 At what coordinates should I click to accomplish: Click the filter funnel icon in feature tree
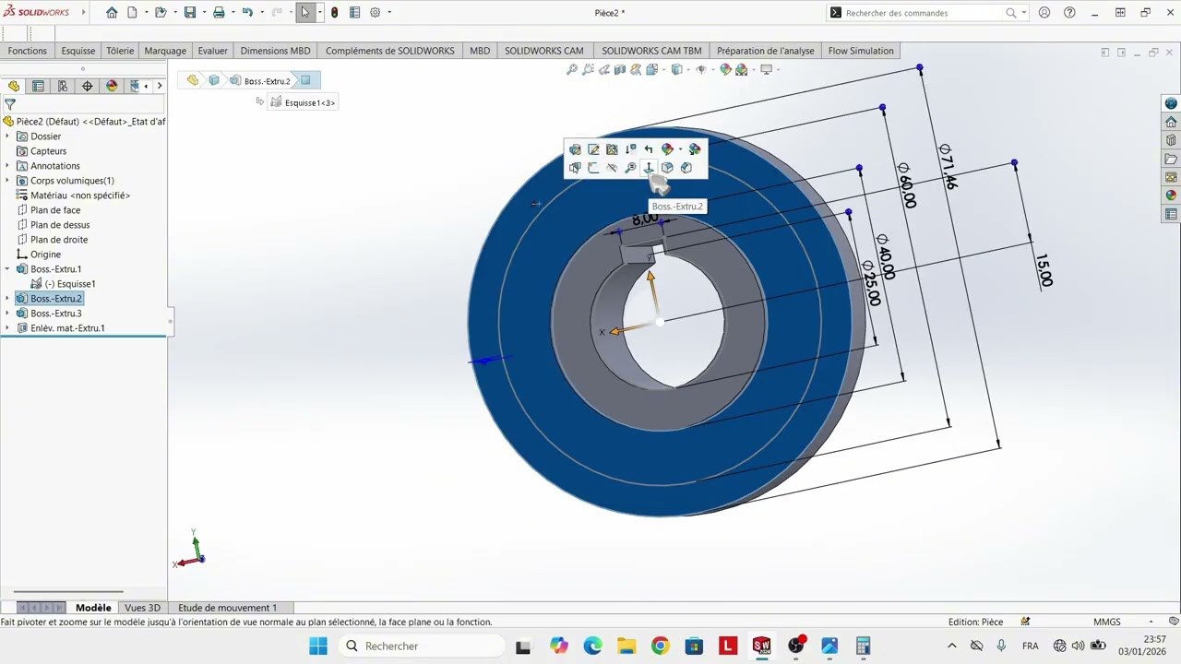coord(10,105)
